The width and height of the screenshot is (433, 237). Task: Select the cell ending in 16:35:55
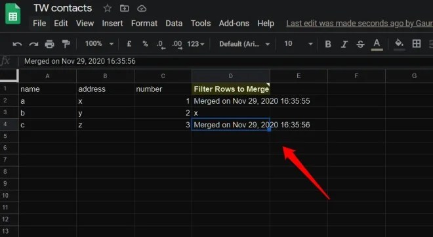pyautogui.click(x=231, y=101)
